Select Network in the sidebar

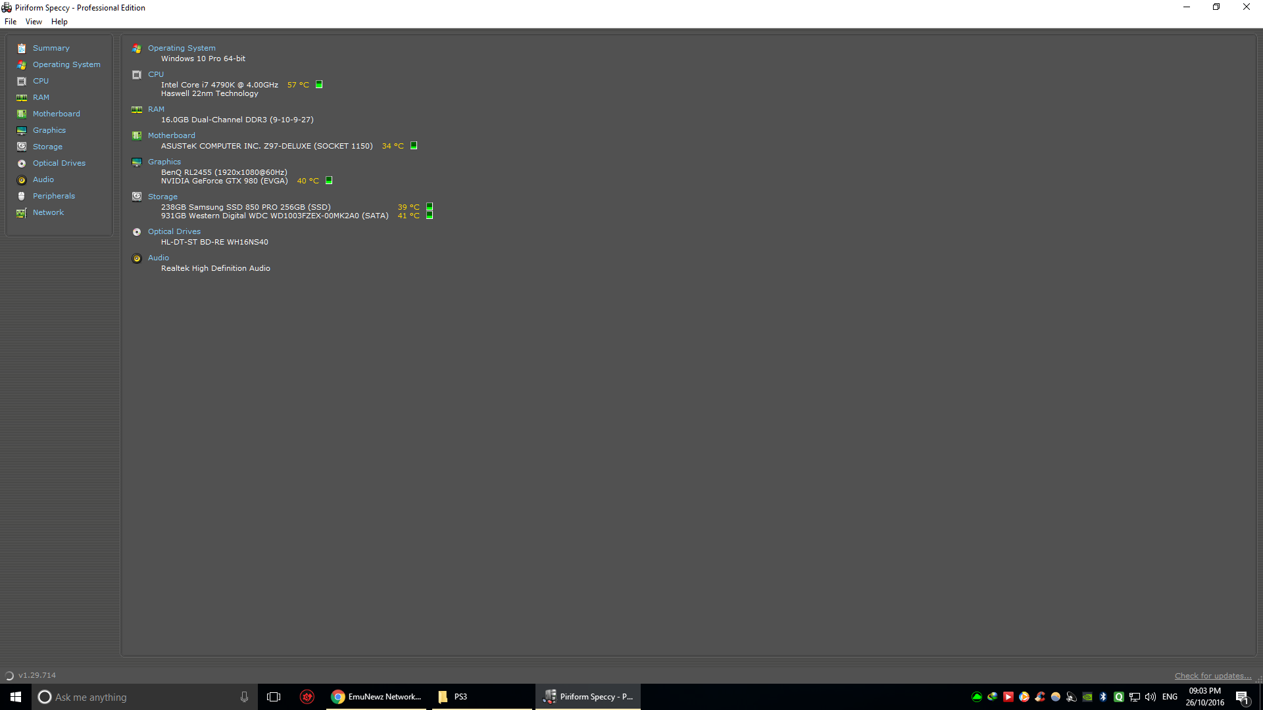(48, 213)
